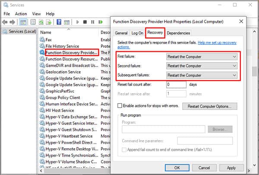Switch to the Log On tab
The height and width of the screenshot is (175, 259).
pyautogui.click(x=137, y=33)
